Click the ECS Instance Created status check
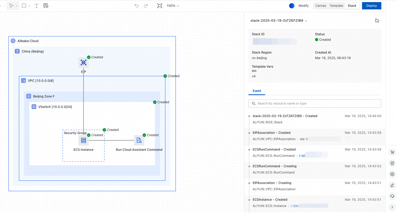Viewport: 397px width, 213px height. [x=89, y=135]
